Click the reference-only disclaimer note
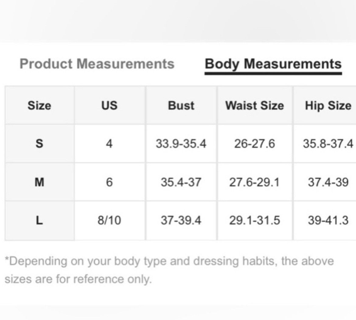The image size is (356, 320). point(169,270)
